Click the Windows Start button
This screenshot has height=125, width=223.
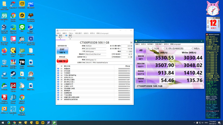3,123
